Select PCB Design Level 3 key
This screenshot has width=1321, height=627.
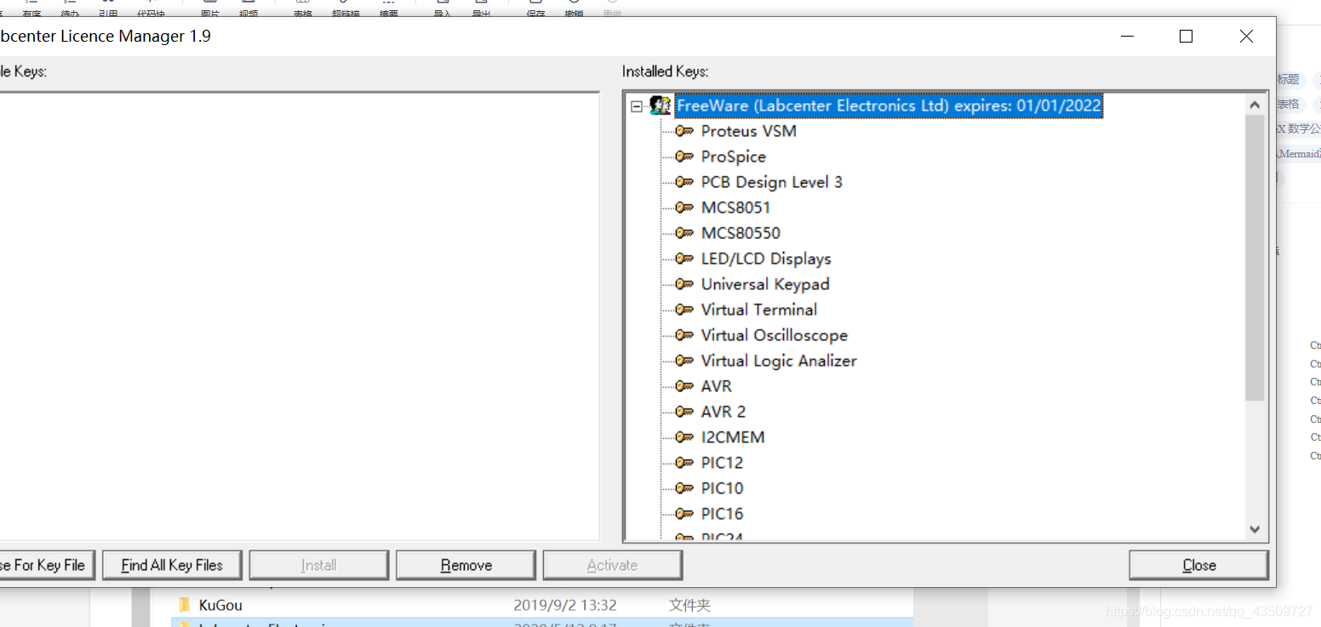pyautogui.click(x=772, y=182)
